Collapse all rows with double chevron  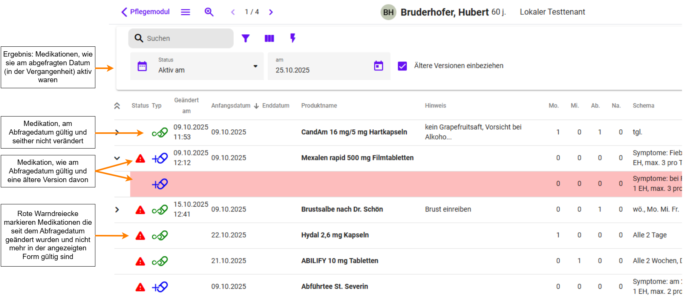(x=117, y=106)
